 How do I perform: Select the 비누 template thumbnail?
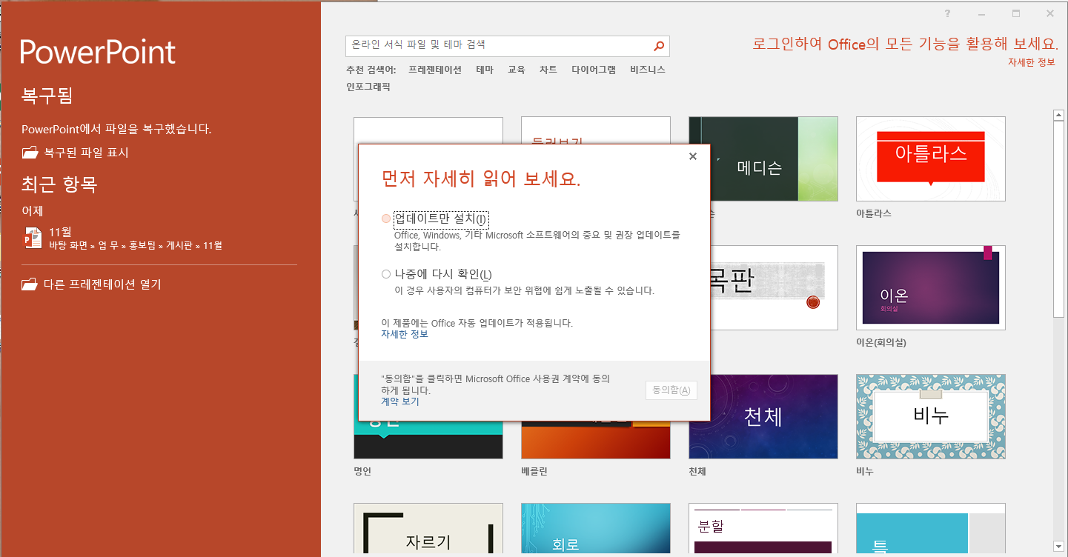[931, 416]
